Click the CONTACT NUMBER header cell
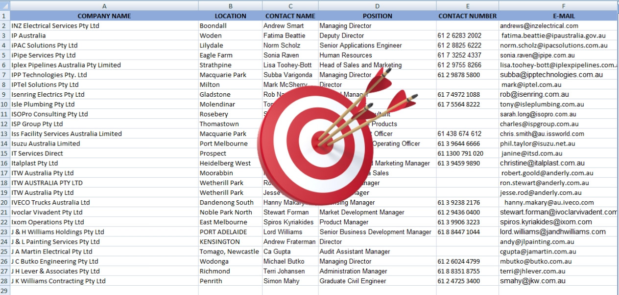The image size is (619, 295). 468,16
